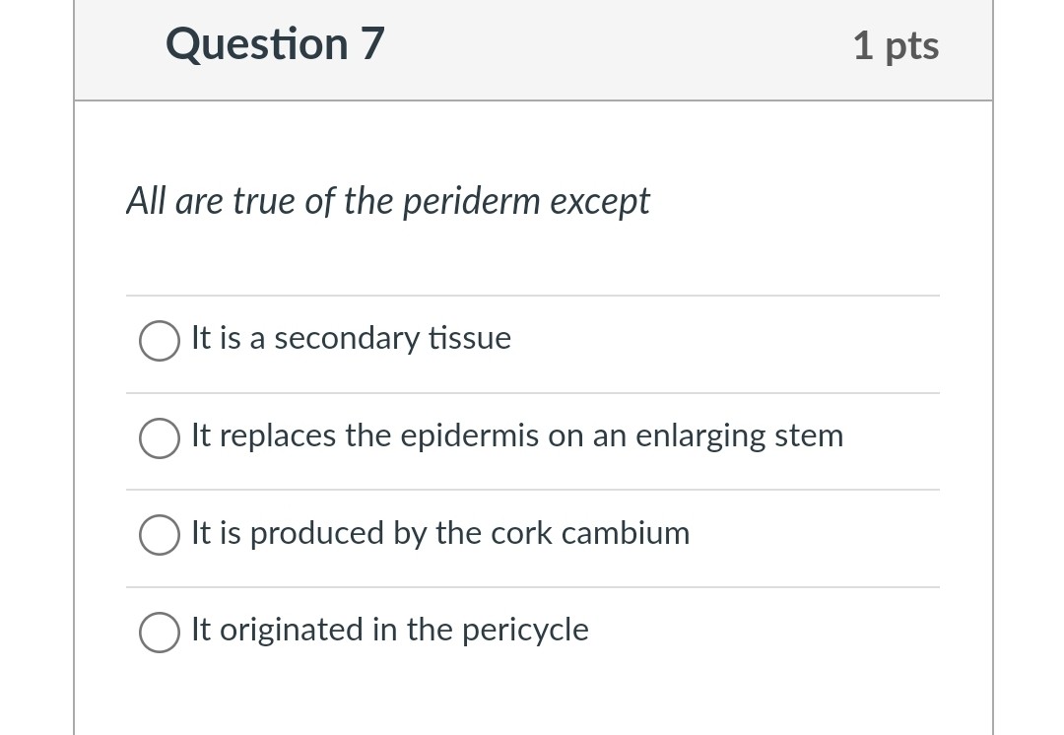Click the answer text "It is a secondary tissue"
This screenshot has height=735, width=1064.
pos(351,338)
